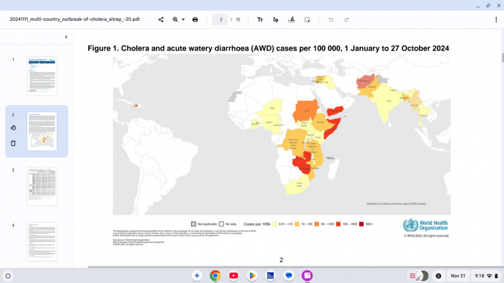This screenshot has height=283, width=504.
Task: Open the three-dot more options menu
Action: pos(493,19)
